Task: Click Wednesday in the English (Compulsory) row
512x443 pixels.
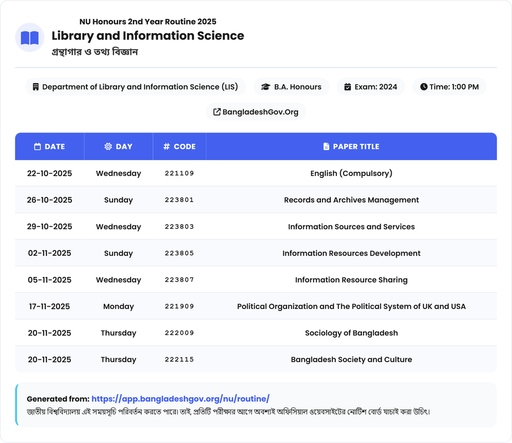Action: pos(119,173)
